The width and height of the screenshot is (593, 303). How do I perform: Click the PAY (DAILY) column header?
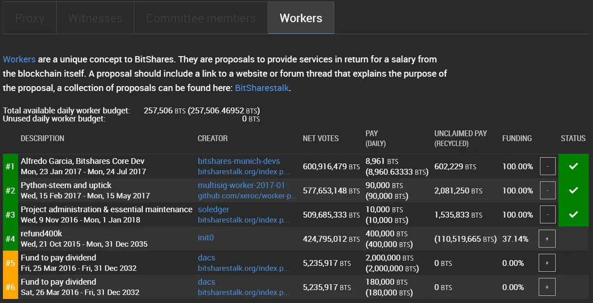[376, 138]
